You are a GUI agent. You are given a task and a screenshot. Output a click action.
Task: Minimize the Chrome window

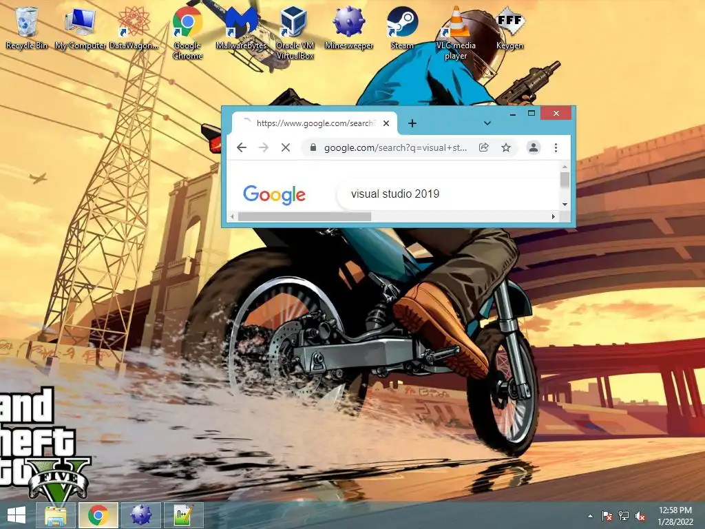(x=512, y=114)
